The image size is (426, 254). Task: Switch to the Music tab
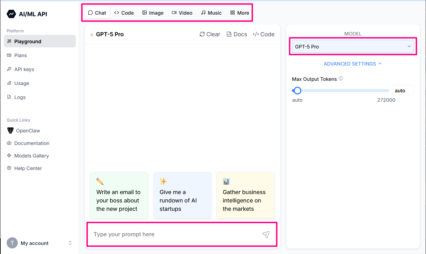pyautogui.click(x=211, y=13)
